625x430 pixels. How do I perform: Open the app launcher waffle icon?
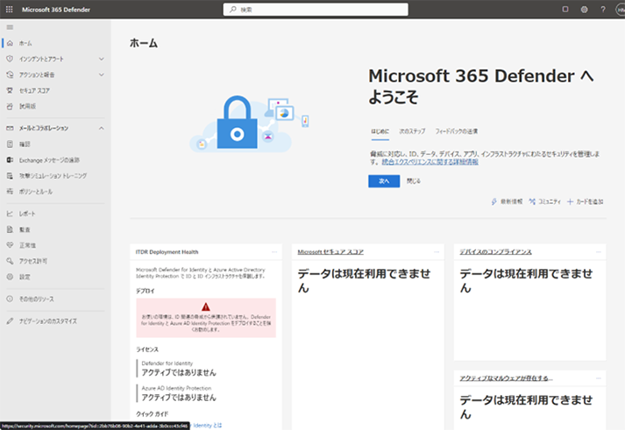(x=9, y=9)
